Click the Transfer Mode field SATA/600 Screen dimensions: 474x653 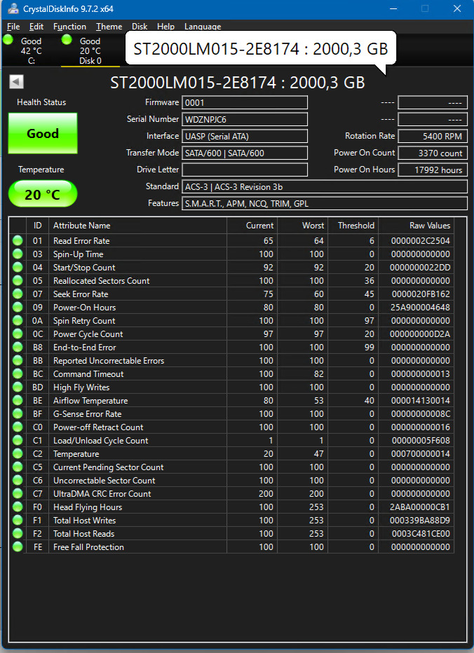245,153
